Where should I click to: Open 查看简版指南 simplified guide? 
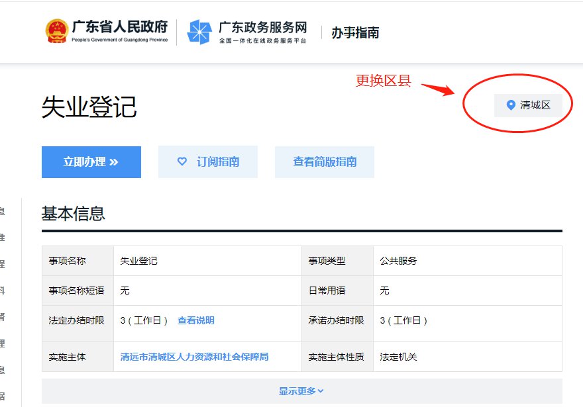325,161
